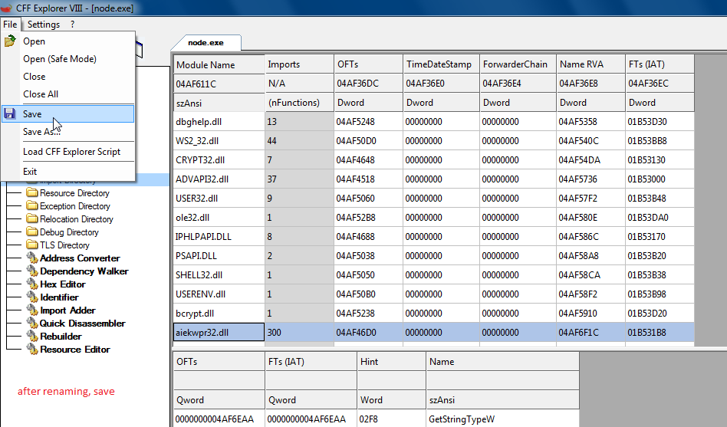Open Address Converter from the tree

80,258
